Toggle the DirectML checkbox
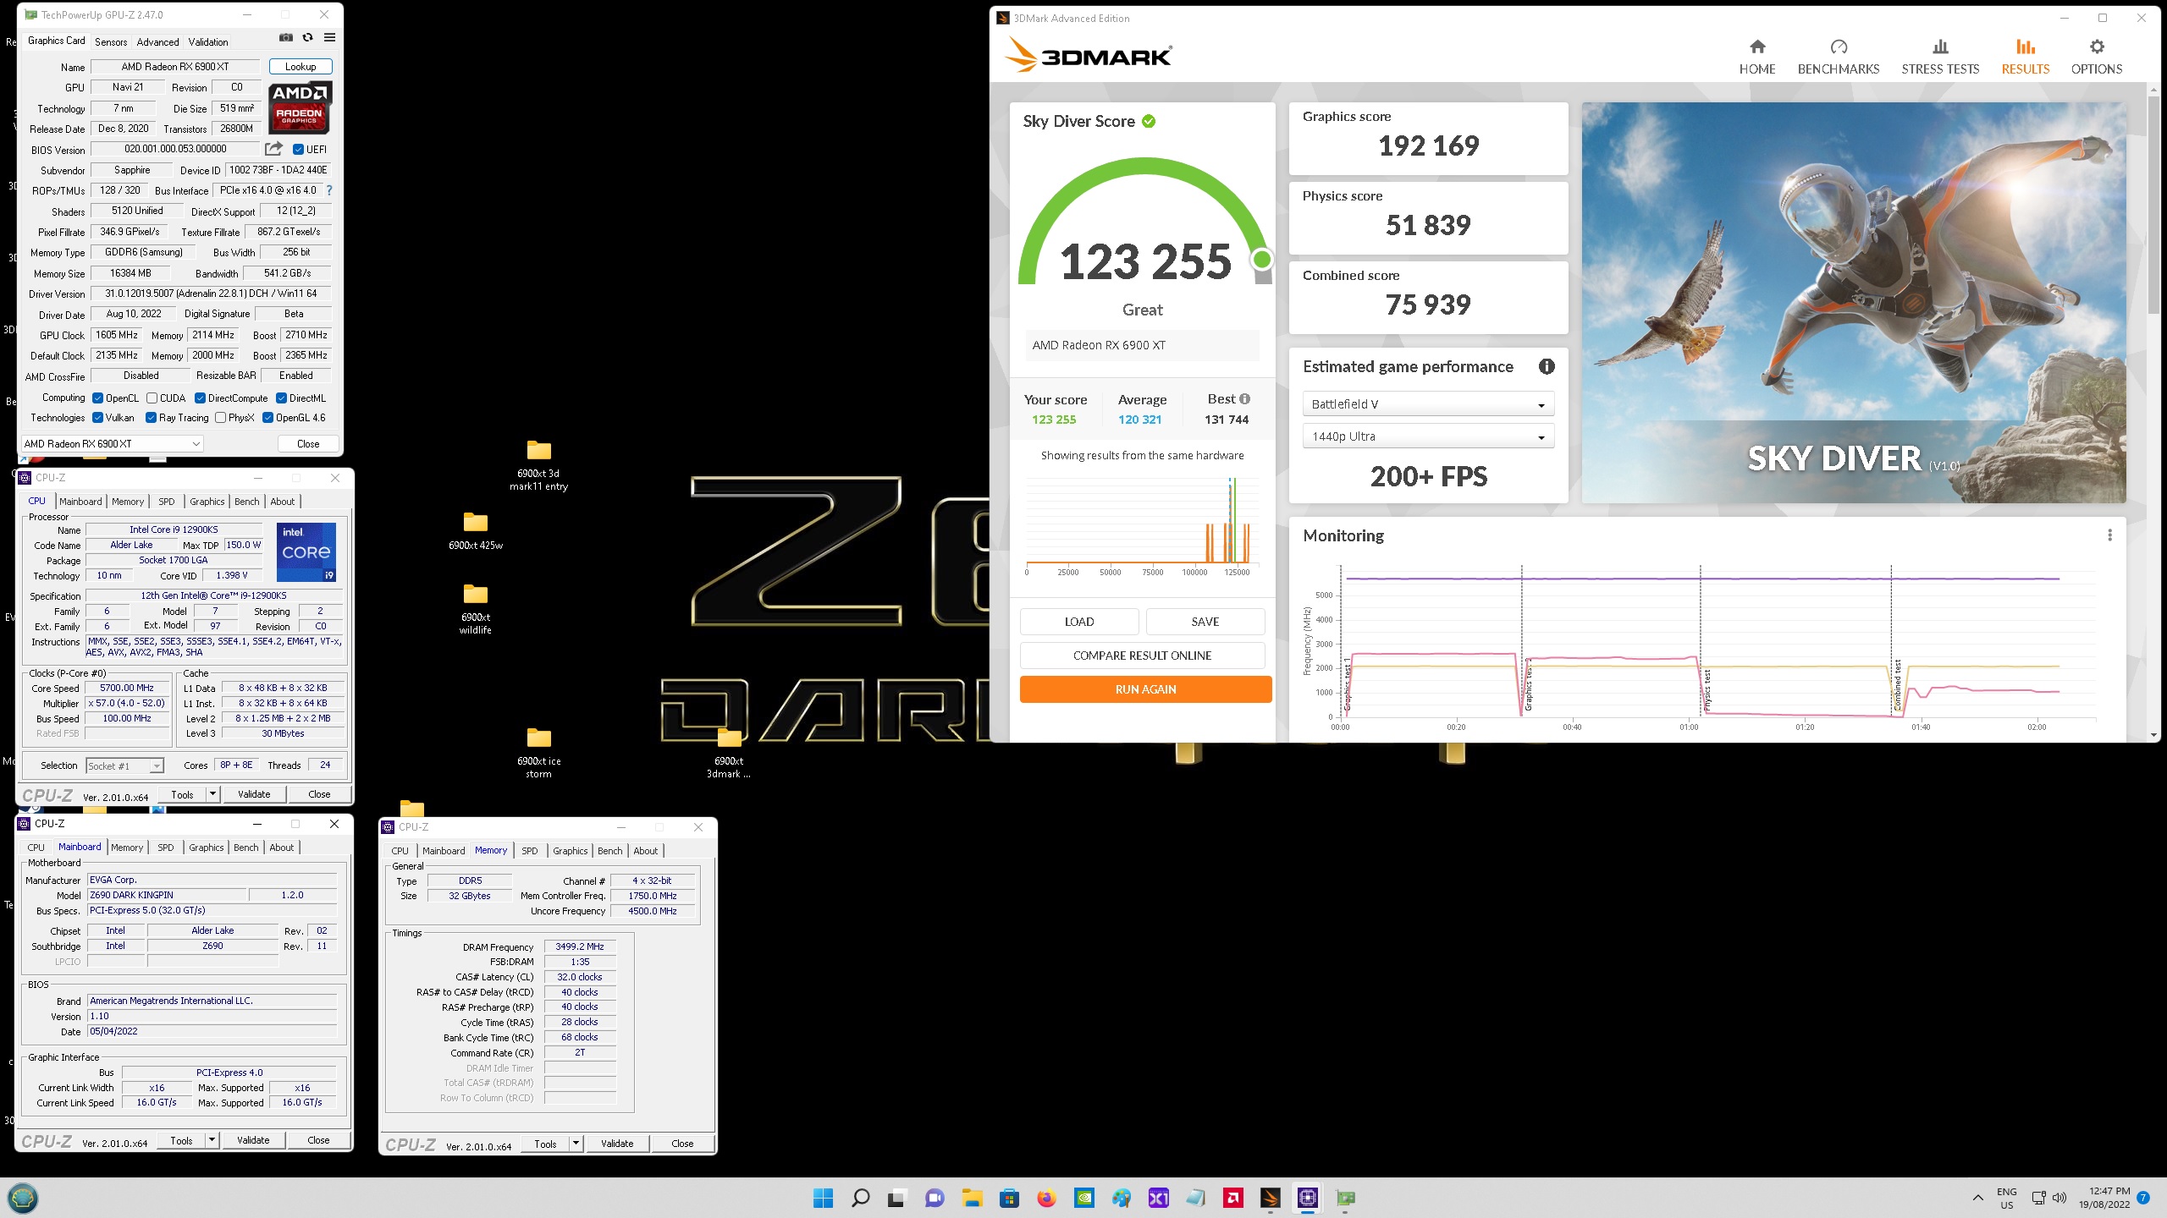 pyautogui.click(x=282, y=398)
